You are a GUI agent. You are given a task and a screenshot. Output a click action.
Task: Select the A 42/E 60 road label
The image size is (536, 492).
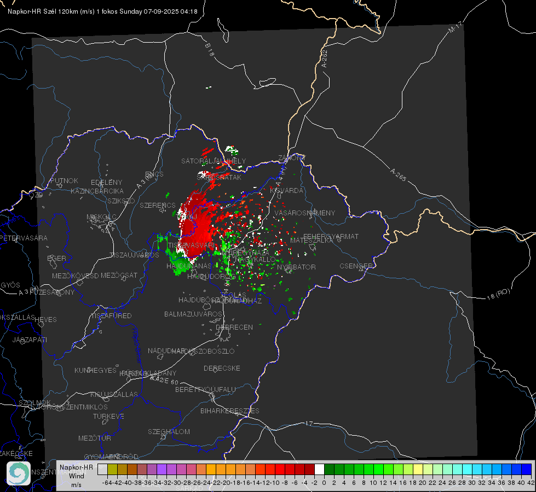tap(164, 379)
